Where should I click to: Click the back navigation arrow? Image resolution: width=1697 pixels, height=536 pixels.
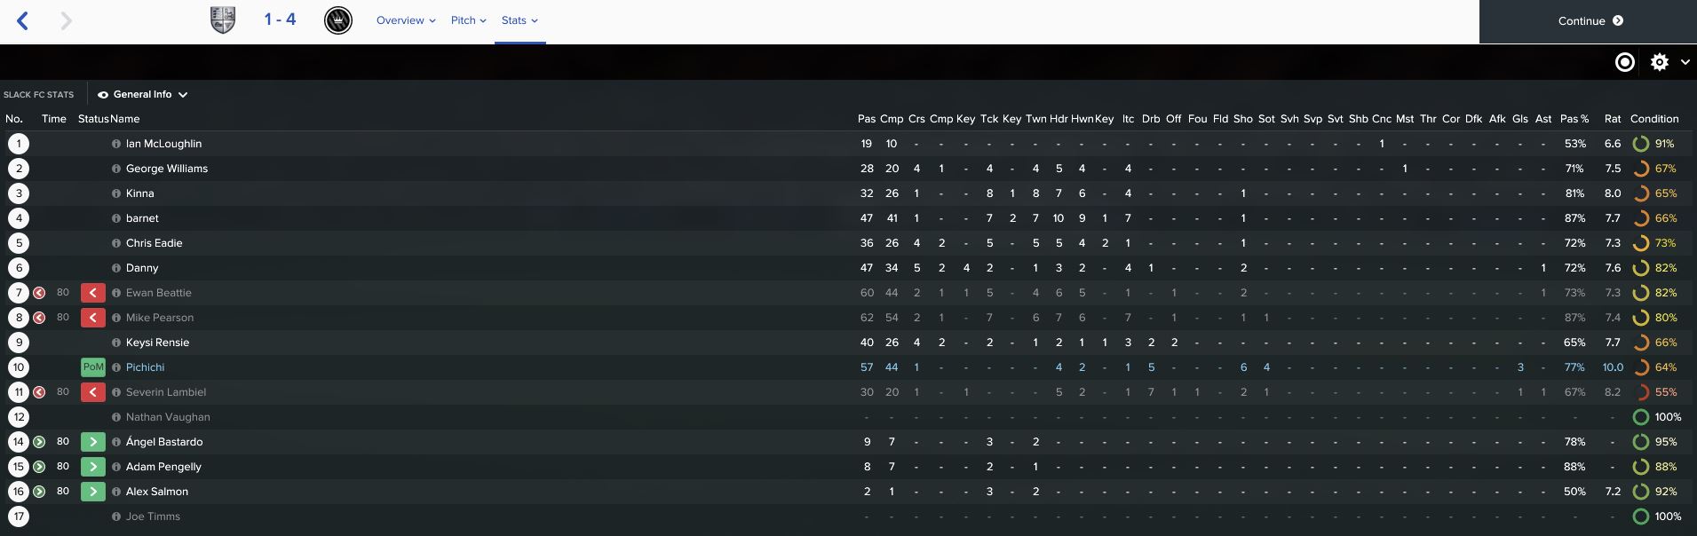click(23, 20)
